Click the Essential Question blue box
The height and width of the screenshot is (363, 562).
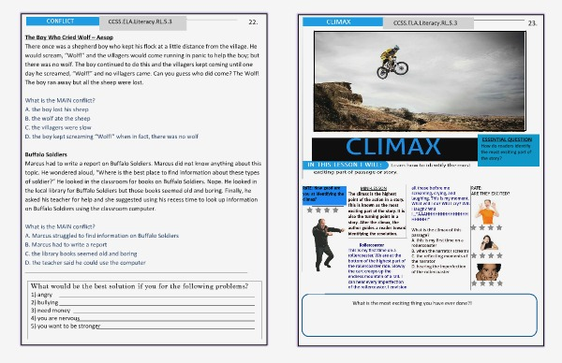[509, 151]
